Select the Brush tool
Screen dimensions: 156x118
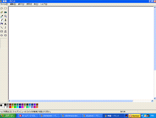tap(6, 20)
